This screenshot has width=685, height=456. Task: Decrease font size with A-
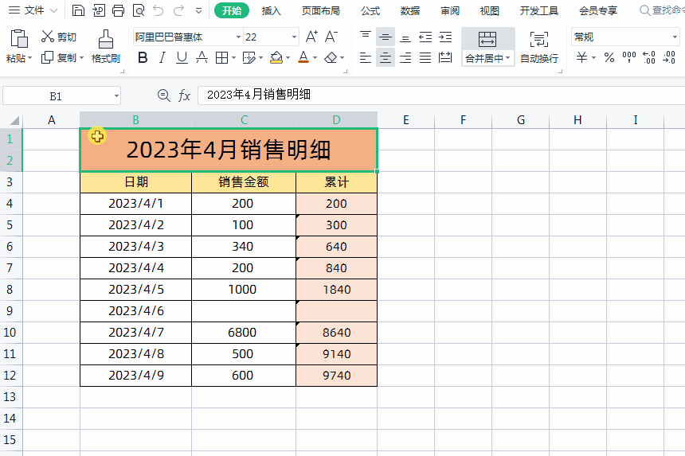[331, 37]
